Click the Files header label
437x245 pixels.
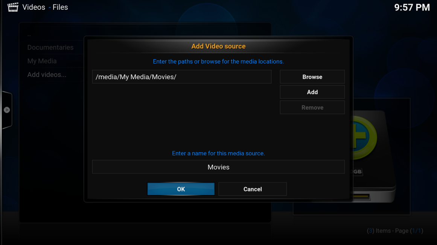[x=60, y=7]
